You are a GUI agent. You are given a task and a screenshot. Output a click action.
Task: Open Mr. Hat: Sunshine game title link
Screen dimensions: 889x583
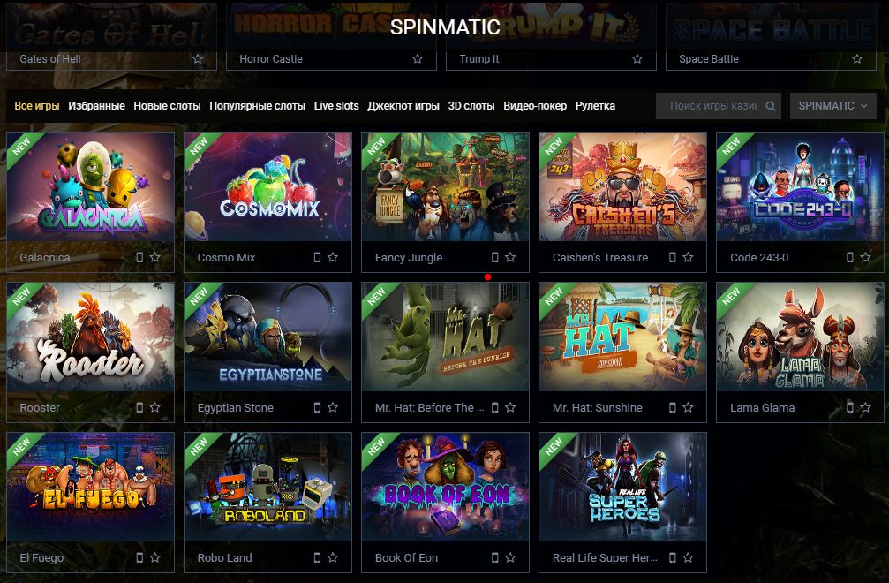pyautogui.click(x=598, y=408)
